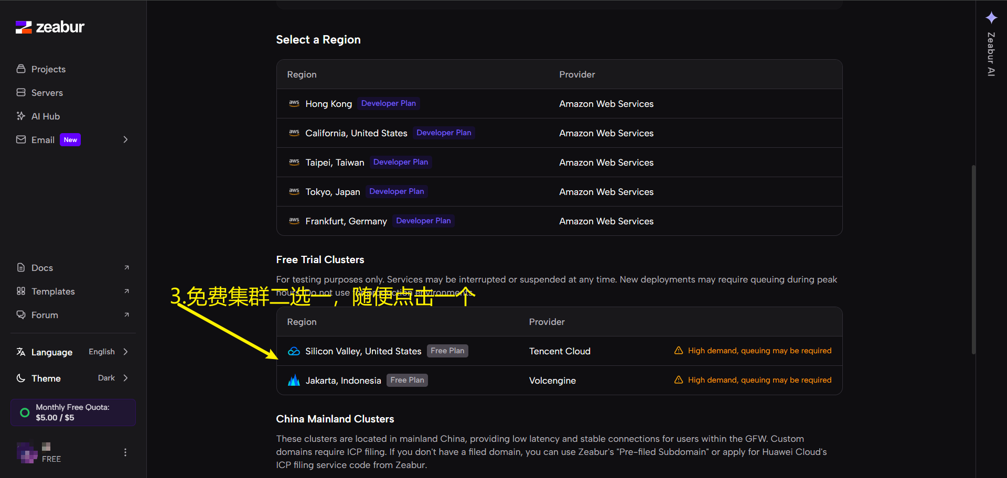Select the Frankfurt, Germany region
The width and height of the screenshot is (1007, 478).
pyautogui.click(x=559, y=221)
